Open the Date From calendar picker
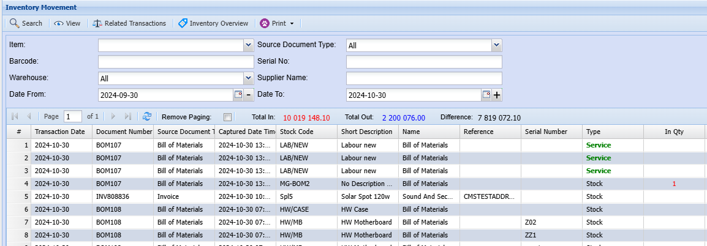Image resolution: width=707 pixels, height=246 pixels. [x=238, y=95]
